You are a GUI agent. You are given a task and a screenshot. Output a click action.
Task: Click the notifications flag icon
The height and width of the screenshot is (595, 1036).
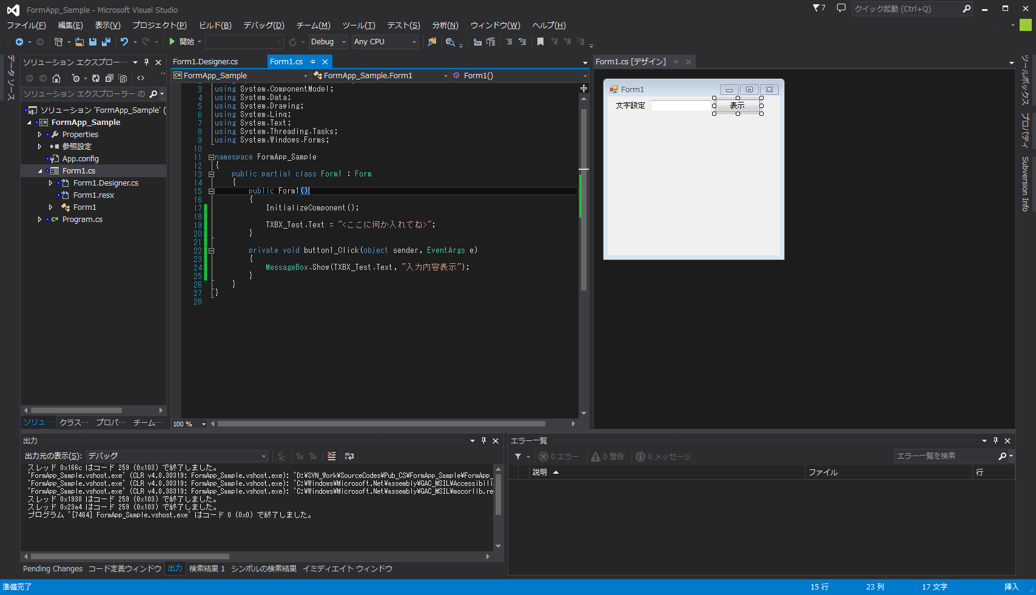click(x=819, y=8)
